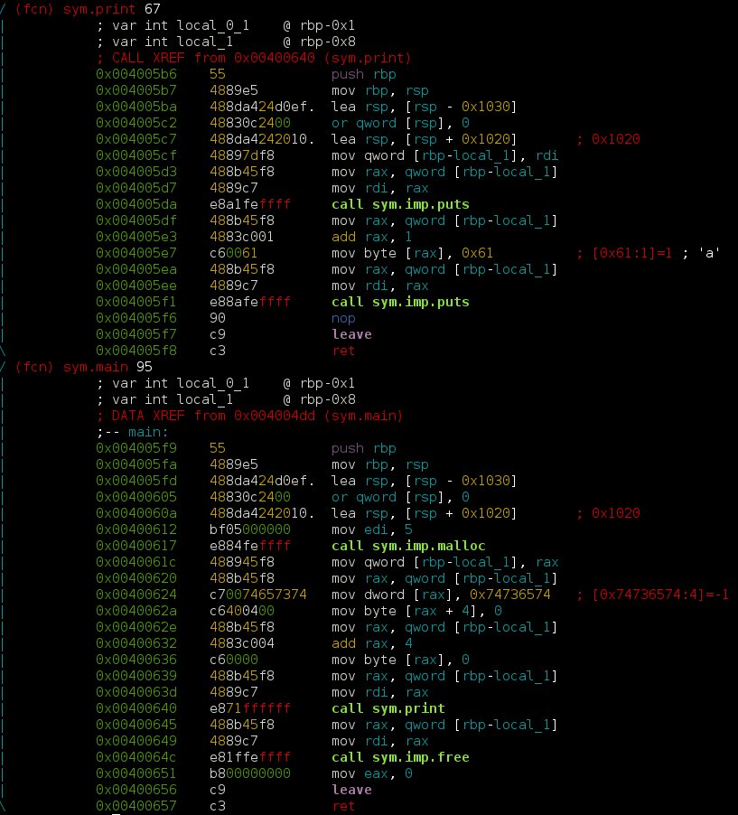Click opcode bytes c70074657374
Screen dimensions: 738x815
coord(257,595)
